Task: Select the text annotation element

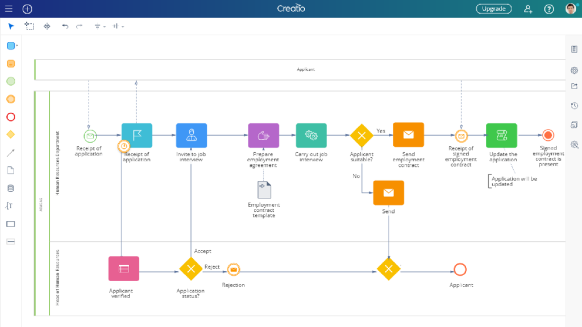Action: pyautogui.click(x=10, y=206)
